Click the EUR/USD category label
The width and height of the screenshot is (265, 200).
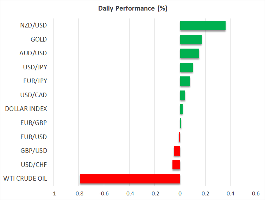(34, 137)
